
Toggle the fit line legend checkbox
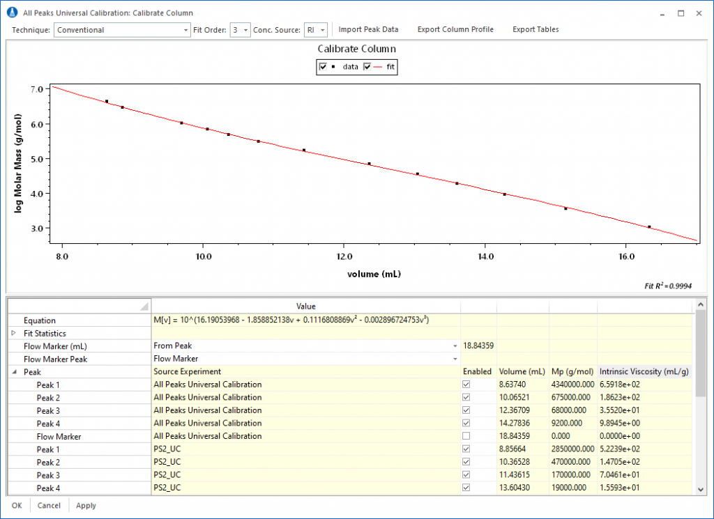[x=367, y=67]
